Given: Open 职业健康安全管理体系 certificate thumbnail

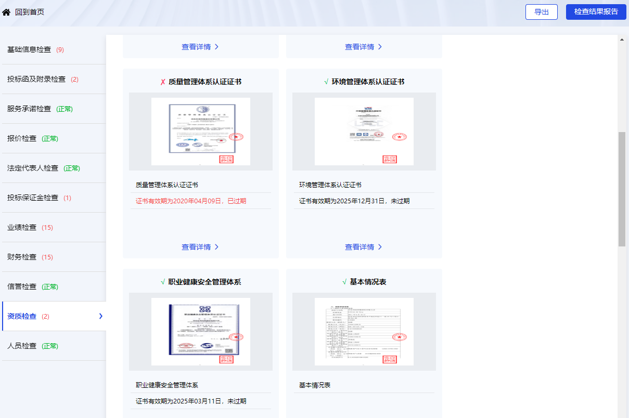Looking at the screenshot, I should pyautogui.click(x=201, y=332).
